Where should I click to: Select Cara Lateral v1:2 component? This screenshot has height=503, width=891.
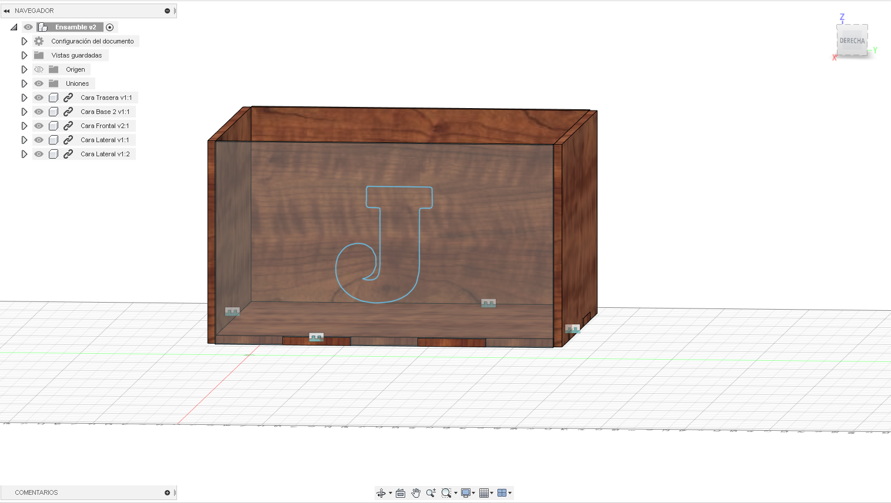105,154
